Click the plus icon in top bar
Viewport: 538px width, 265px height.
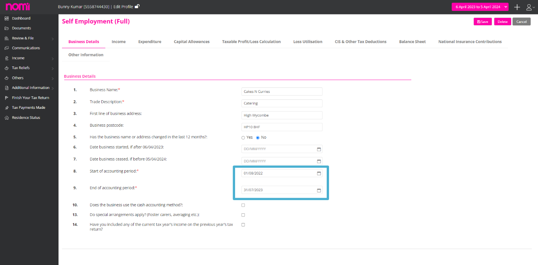[x=517, y=7]
